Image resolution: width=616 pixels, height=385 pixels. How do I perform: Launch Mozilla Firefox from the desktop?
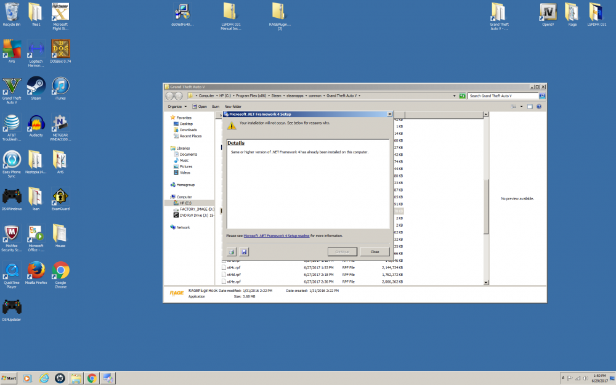(x=35, y=271)
